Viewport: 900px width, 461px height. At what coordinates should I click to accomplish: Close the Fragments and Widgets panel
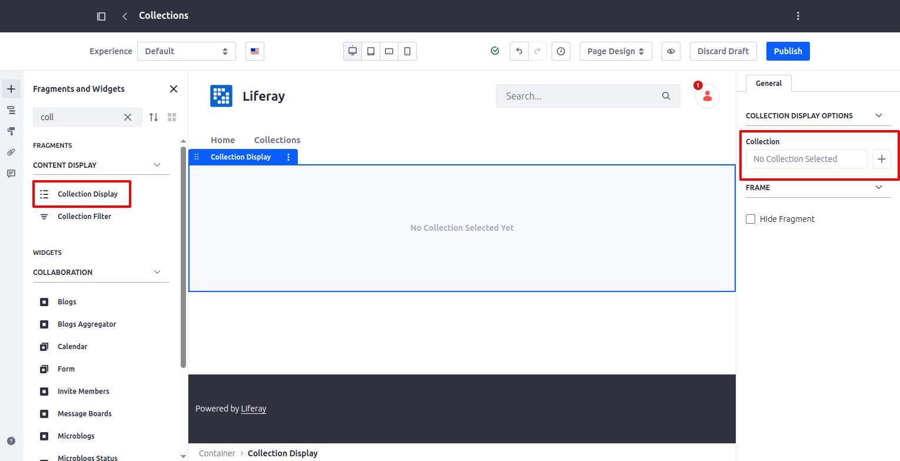click(x=174, y=89)
